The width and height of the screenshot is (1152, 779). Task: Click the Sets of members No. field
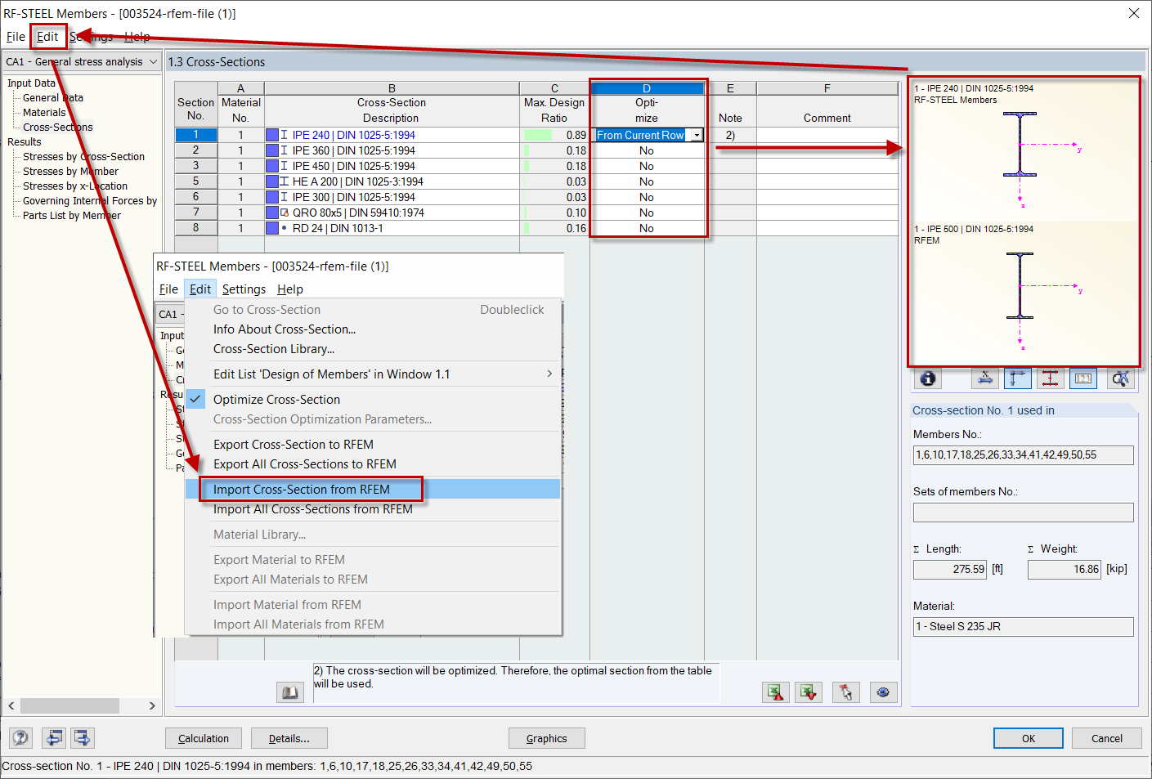point(1024,513)
